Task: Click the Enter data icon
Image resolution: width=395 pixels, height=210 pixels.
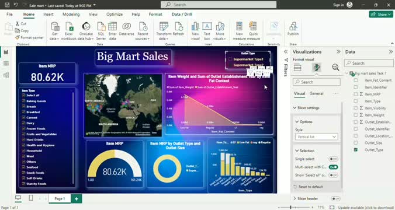Action: 112,31
